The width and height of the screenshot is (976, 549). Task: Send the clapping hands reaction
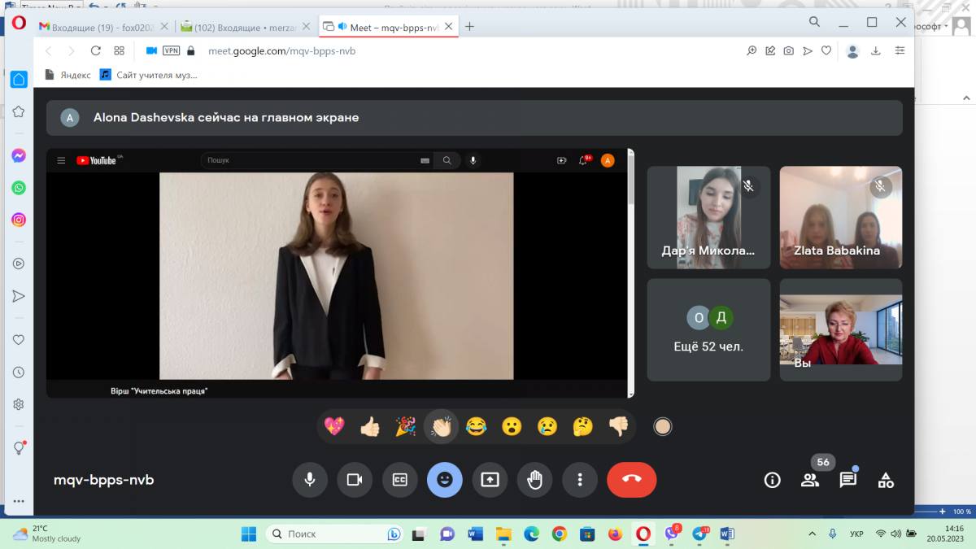(x=441, y=426)
